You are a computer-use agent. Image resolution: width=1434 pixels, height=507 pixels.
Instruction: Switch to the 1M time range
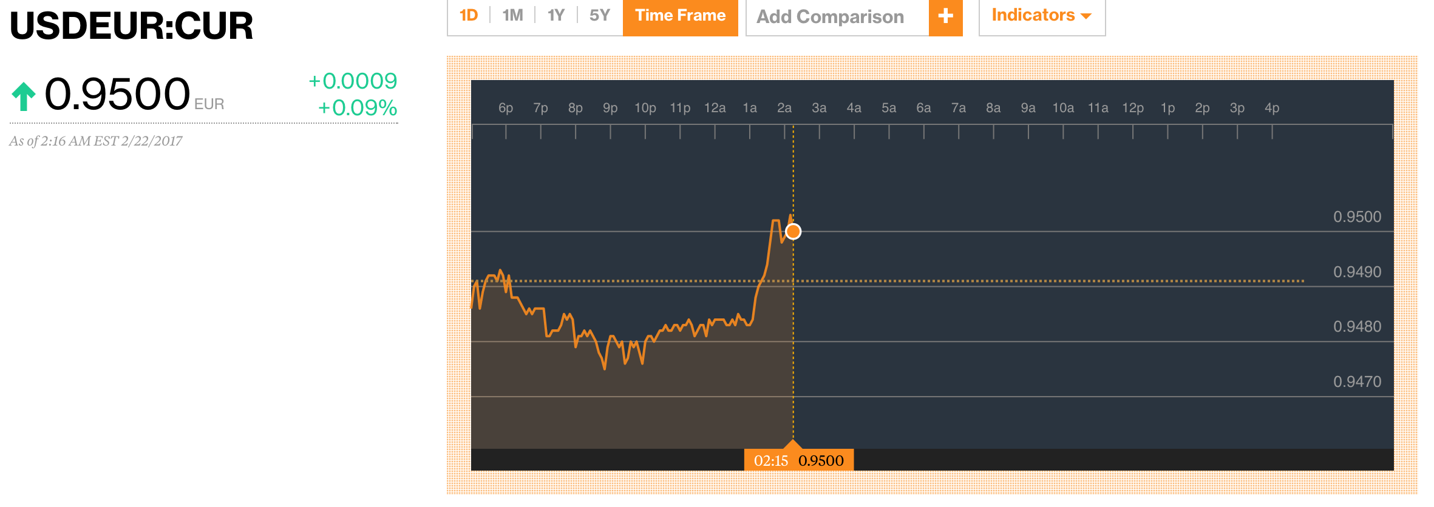click(x=512, y=16)
